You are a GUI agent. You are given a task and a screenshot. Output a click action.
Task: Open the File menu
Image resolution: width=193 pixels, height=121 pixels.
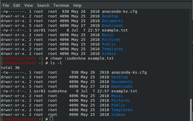(x=6, y=5)
